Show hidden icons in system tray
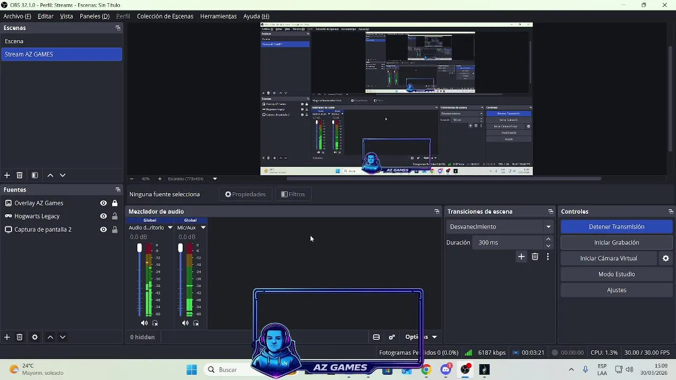Image resolution: width=676 pixels, height=380 pixels. tap(571, 369)
